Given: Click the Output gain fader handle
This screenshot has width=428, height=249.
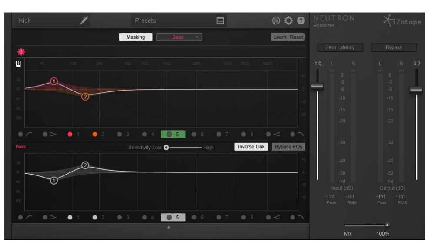Looking at the screenshot, I should pyautogui.click(x=416, y=90).
